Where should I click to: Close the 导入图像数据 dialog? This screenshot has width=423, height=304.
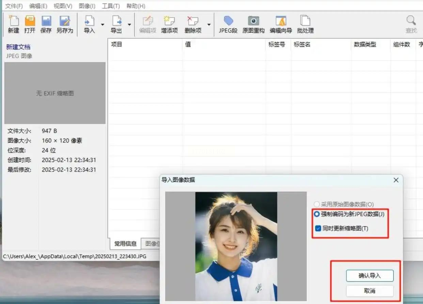[396, 180]
